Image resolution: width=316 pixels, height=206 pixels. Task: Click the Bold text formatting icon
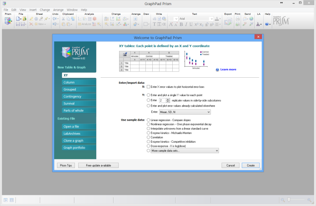pos(181,24)
